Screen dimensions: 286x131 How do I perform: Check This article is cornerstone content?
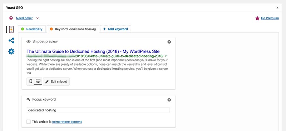coord(29,122)
